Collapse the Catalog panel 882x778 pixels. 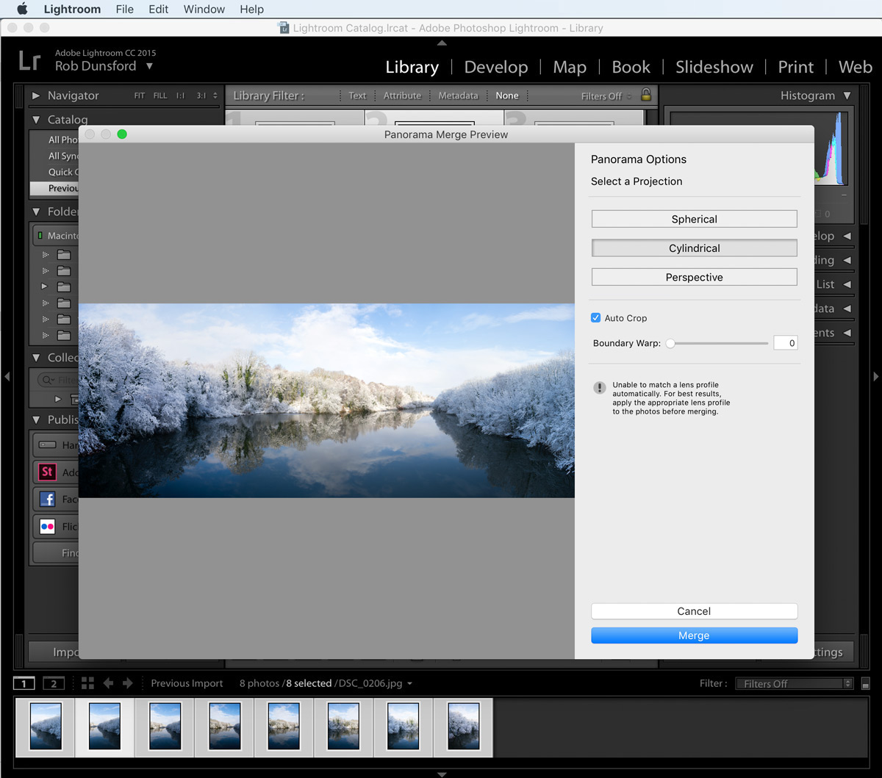coord(36,119)
